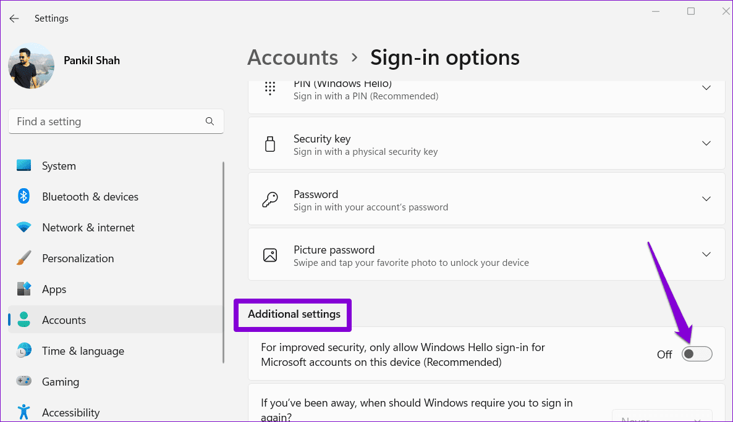Open the sign-in again timing dropdown

(662, 417)
